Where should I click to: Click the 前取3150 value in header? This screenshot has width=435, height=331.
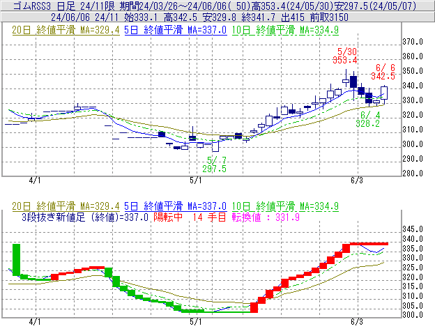click(329, 17)
